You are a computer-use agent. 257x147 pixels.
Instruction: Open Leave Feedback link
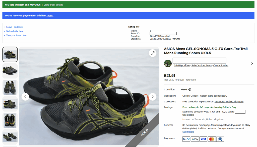coord(14,27)
